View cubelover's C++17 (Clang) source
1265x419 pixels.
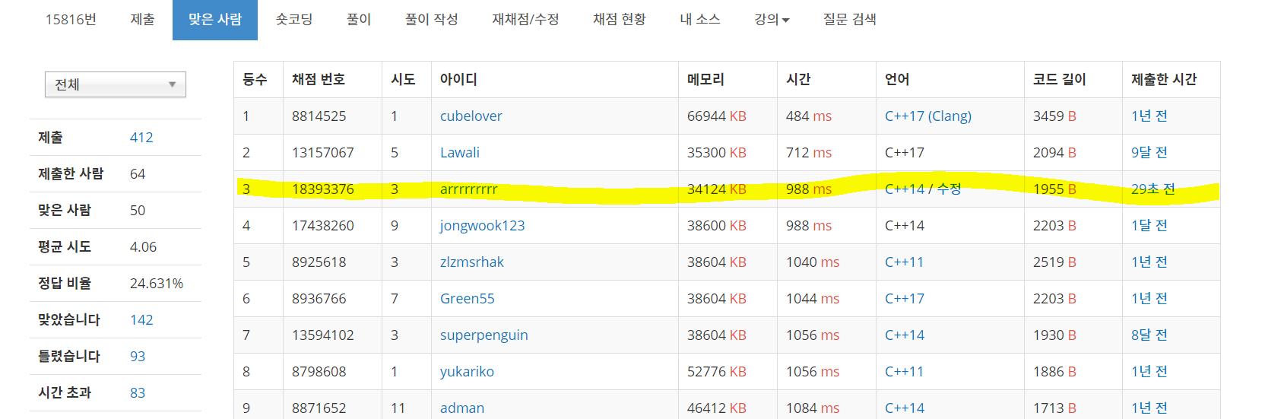(928, 116)
